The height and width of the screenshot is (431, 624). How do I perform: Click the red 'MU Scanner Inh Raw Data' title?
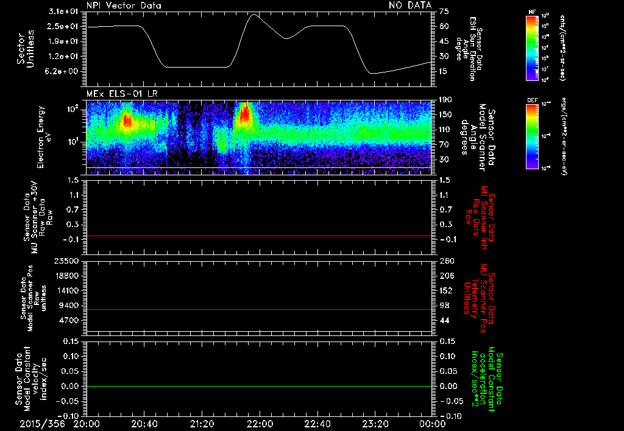479,217
